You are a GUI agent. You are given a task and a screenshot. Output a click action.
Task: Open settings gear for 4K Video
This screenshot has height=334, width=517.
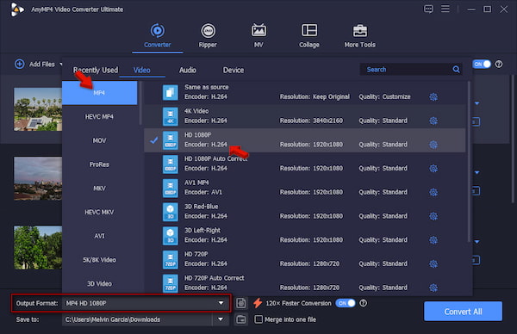433,121
